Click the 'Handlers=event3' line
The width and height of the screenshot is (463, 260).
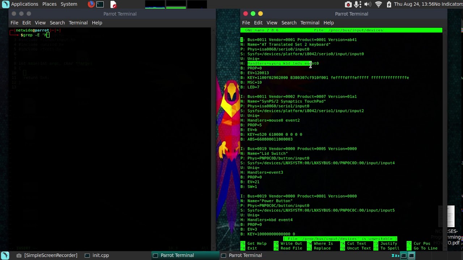pos(262,173)
